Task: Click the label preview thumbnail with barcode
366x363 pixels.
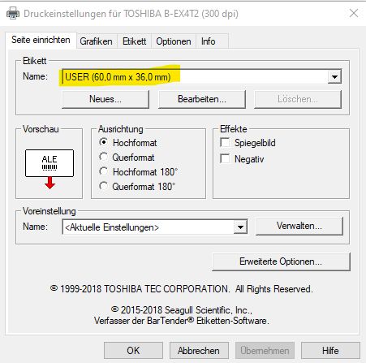Action: coord(50,163)
